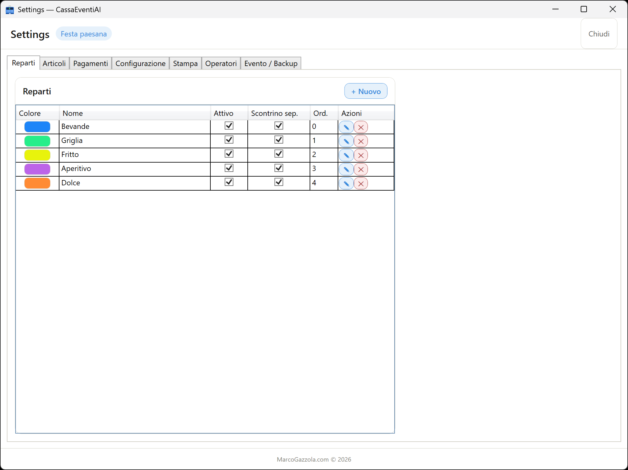Select the Griglia name cell
This screenshot has width=628, height=470.
click(x=135, y=141)
